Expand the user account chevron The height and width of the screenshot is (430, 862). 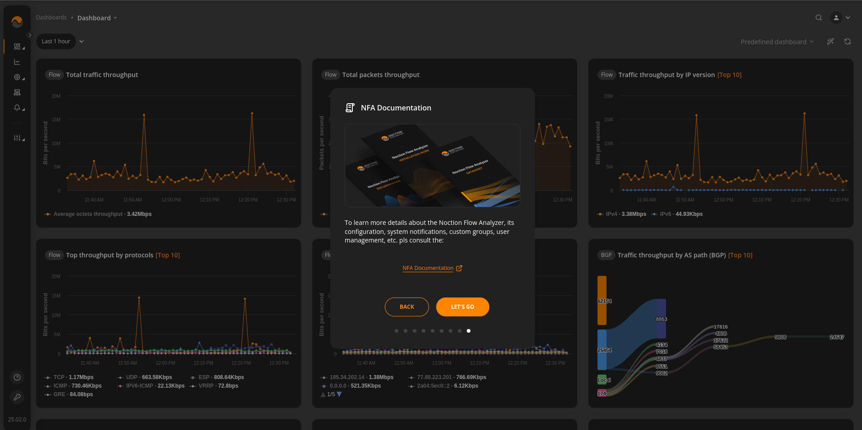848,18
